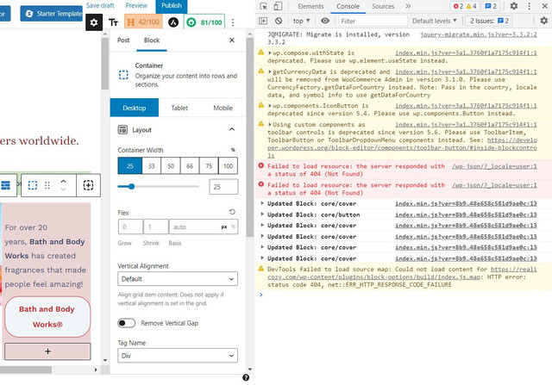Open the Astra theme settings icon
Viewport: 552px width, 385px height.
point(172,22)
